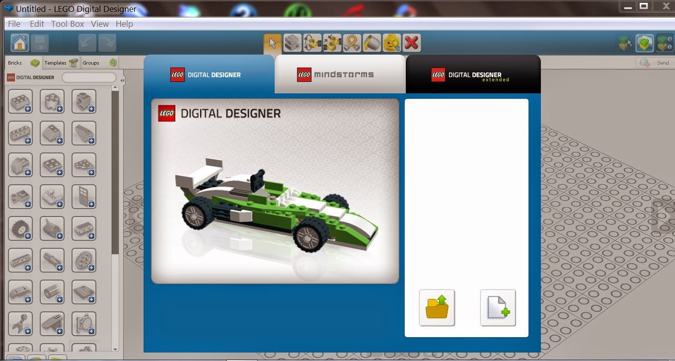Undo the last action
The width and height of the screenshot is (675, 361).
87,43
